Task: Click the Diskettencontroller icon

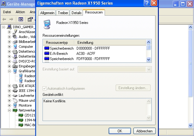Action: (x=15, y=51)
